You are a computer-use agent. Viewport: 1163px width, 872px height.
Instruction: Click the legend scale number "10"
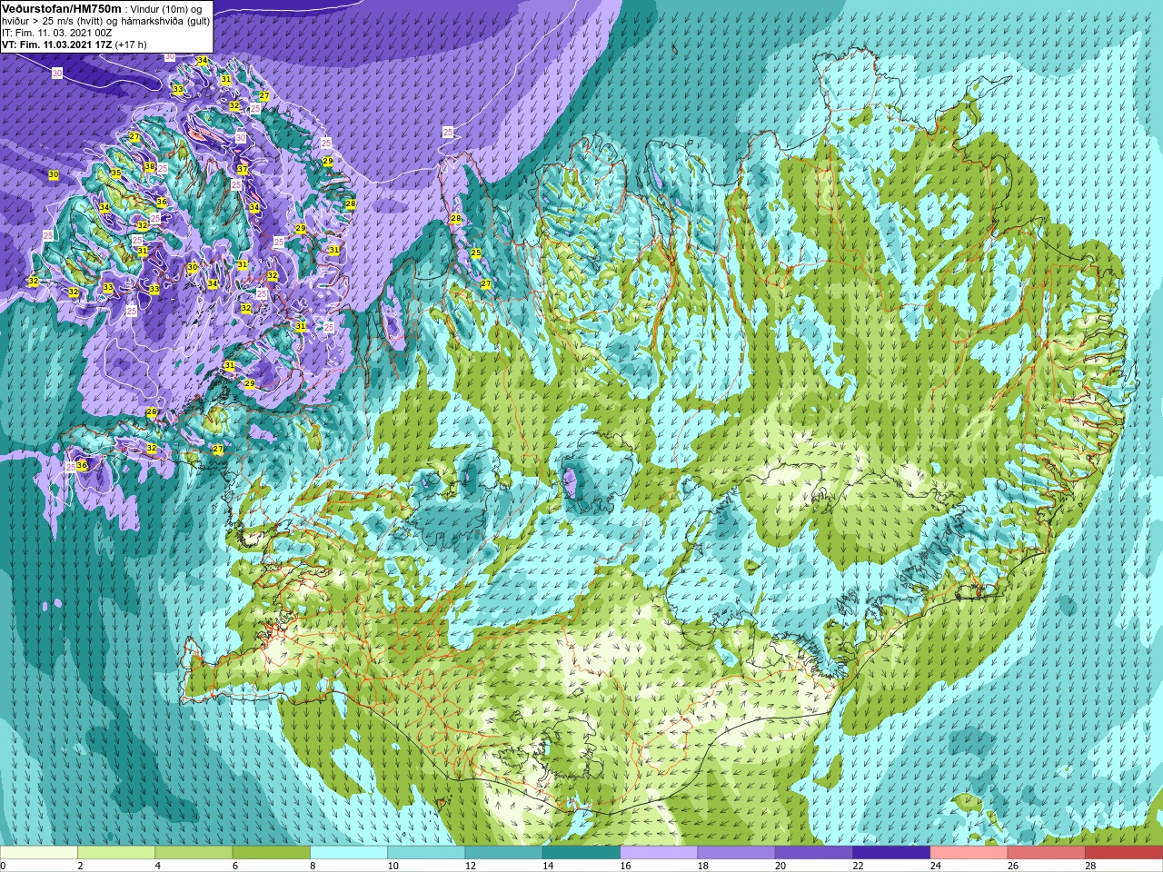pos(393,866)
